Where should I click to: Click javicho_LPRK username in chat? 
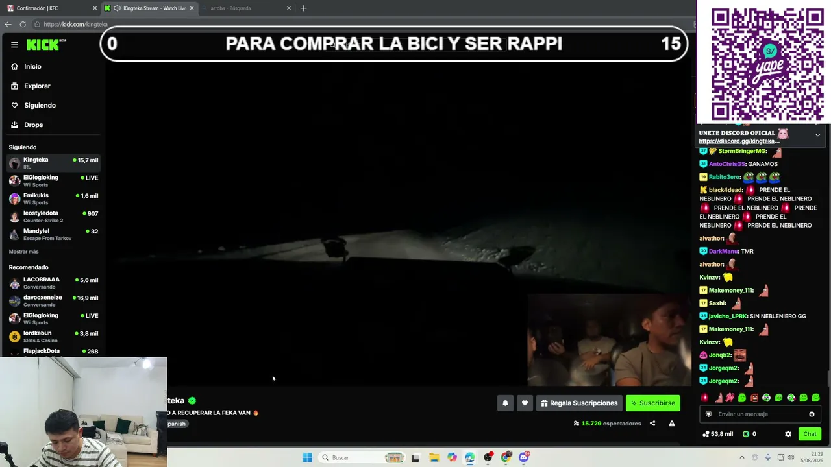728,316
